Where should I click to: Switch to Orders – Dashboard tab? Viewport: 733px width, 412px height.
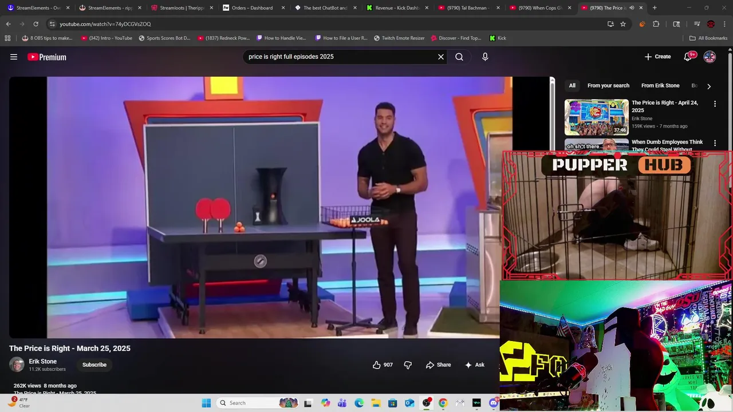coord(252,8)
